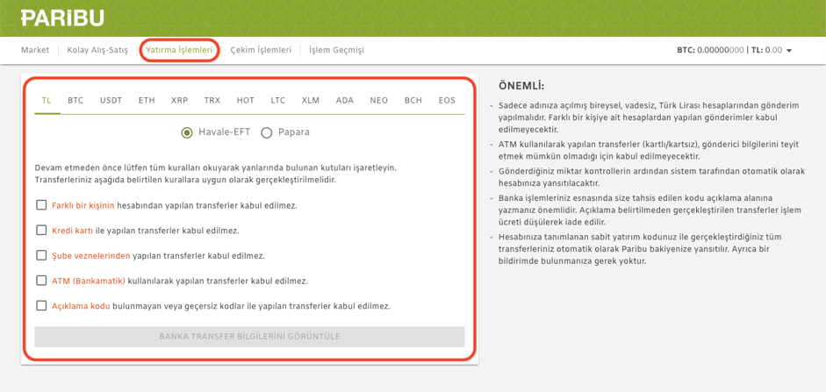Switch to the NEO tab
Screen dimensions: 826x392
coord(378,101)
